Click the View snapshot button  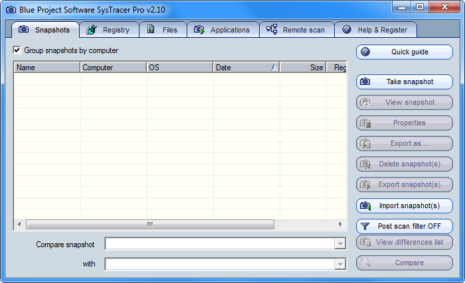pyautogui.click(x=405, y=103)
